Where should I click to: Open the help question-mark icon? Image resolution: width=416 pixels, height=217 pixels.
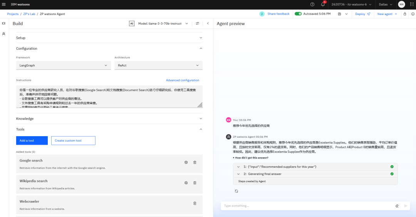pos(312,5)
